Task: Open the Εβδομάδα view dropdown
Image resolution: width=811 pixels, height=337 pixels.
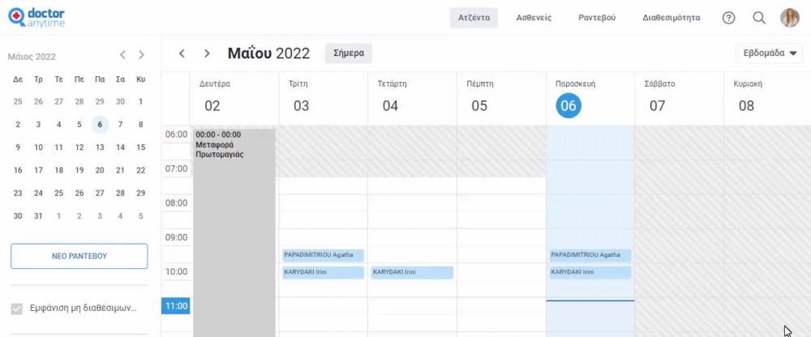Action: pyautogui.click(x=769, y=53)
